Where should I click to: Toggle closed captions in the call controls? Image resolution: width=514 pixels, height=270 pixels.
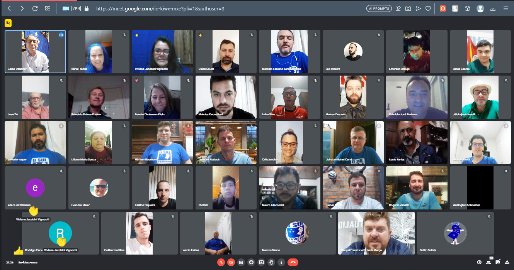coord(241,262)
